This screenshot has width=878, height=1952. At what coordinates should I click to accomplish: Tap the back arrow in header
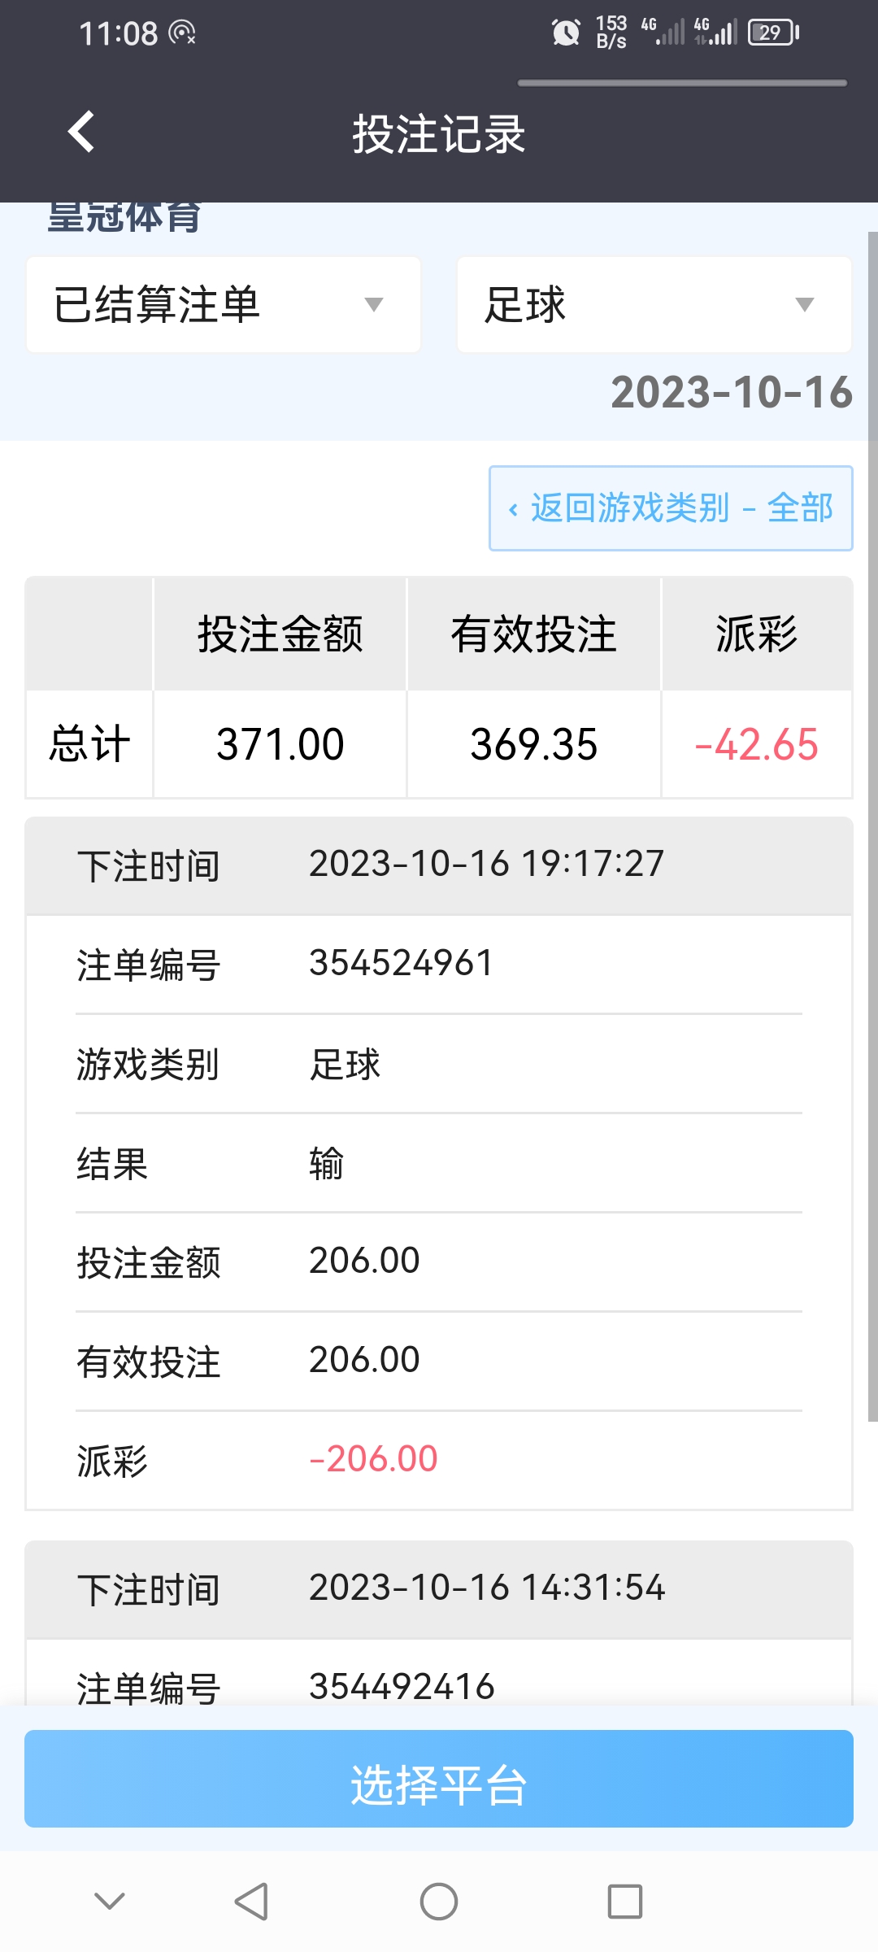[80, 132]
